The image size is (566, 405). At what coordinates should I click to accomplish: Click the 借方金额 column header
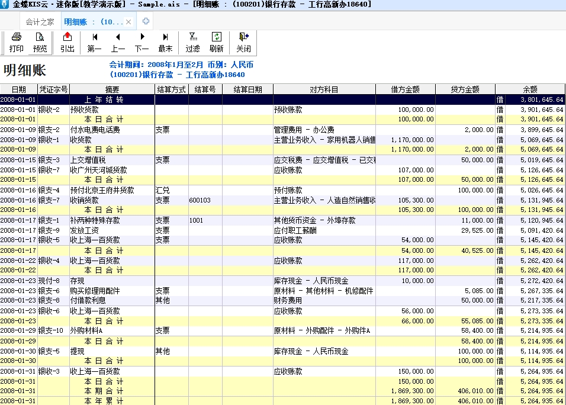tap(406, 89)
